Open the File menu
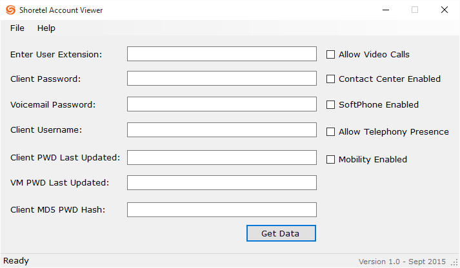 tap(17, 28)
